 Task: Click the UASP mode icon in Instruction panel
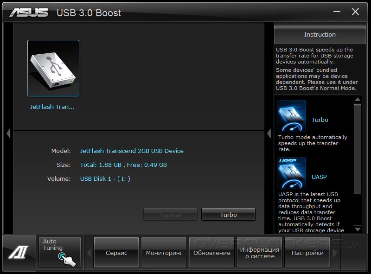tap(292, 173)
